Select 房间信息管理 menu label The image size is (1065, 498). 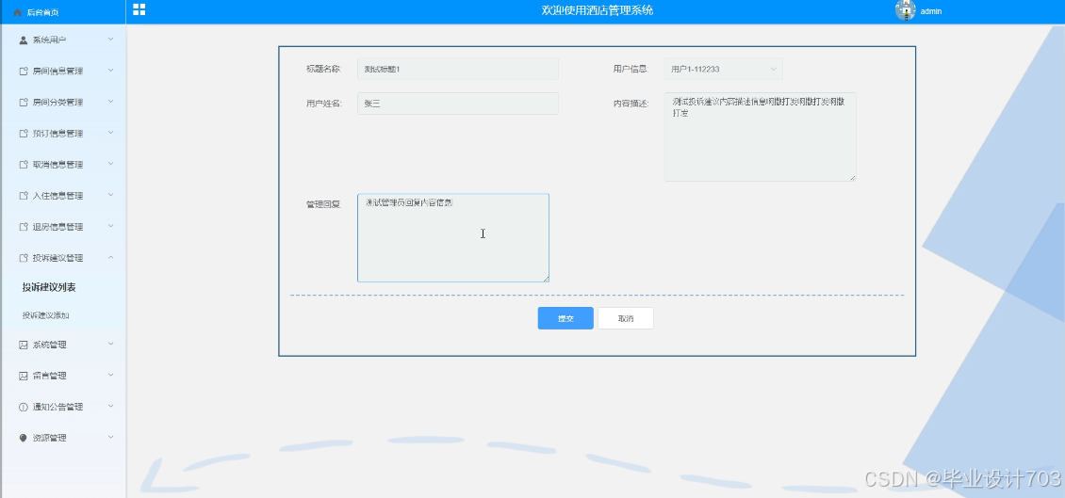tap(57, 72)
